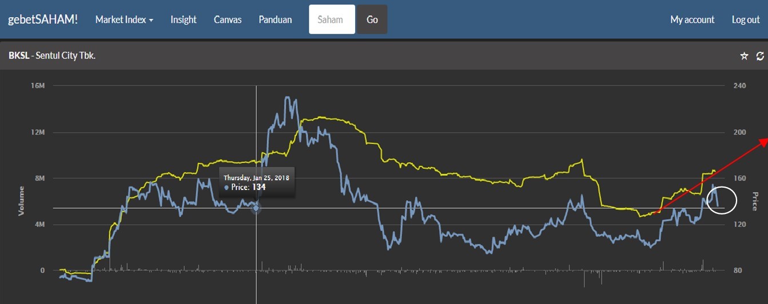This screenshot has height=304, width=768.
Task: Open My account page
Action: pyautogui.click(x=692, y=19)
